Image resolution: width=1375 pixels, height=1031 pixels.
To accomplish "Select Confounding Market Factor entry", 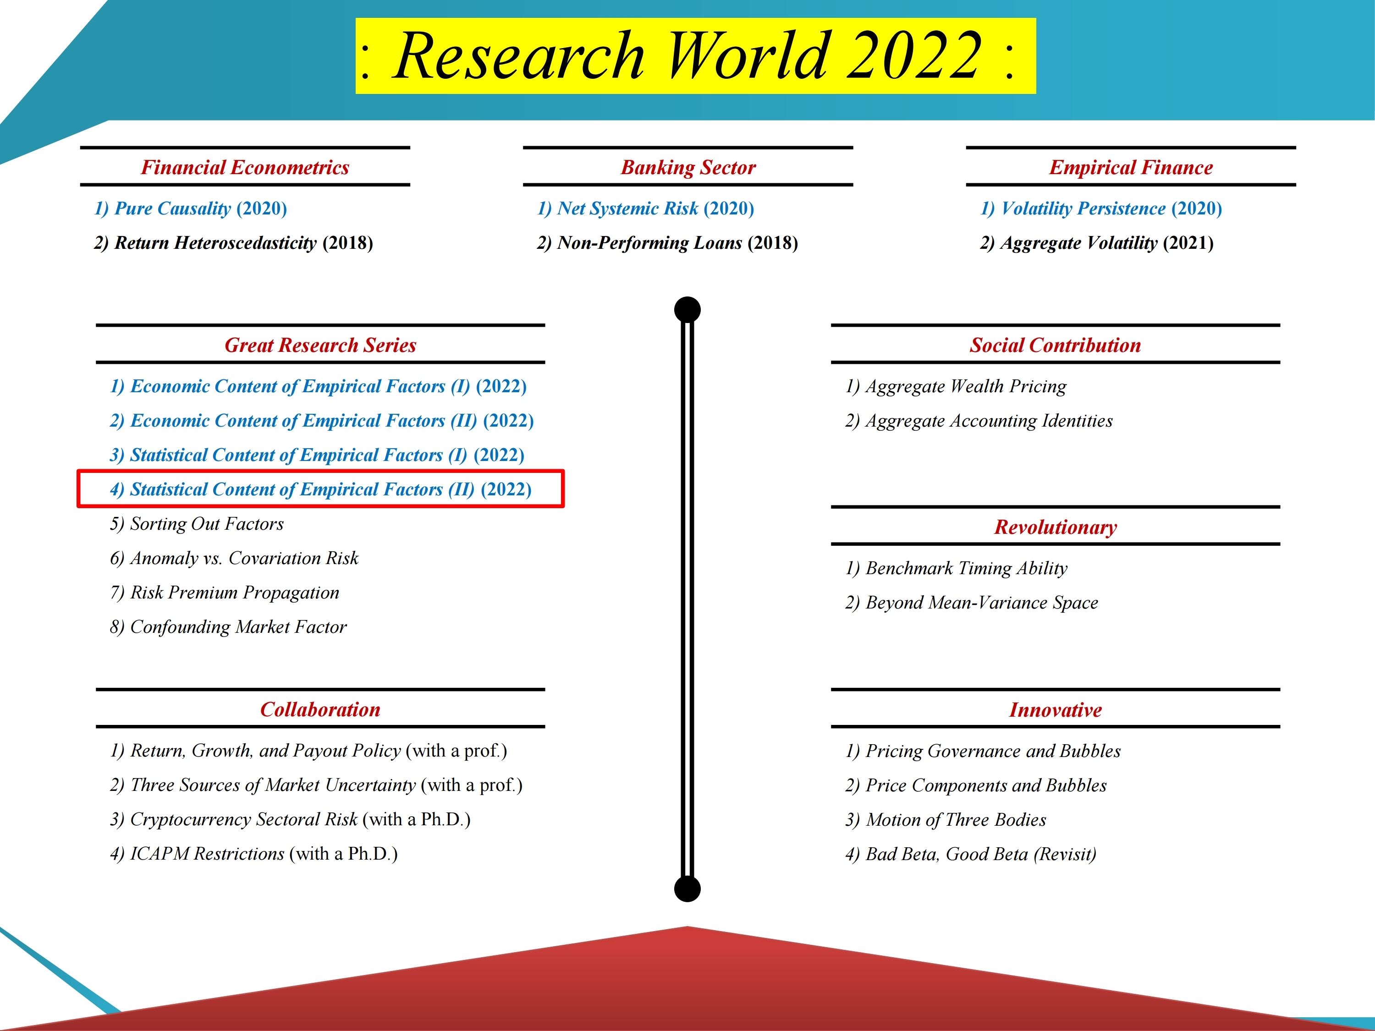I will click(x=228, y=627).
